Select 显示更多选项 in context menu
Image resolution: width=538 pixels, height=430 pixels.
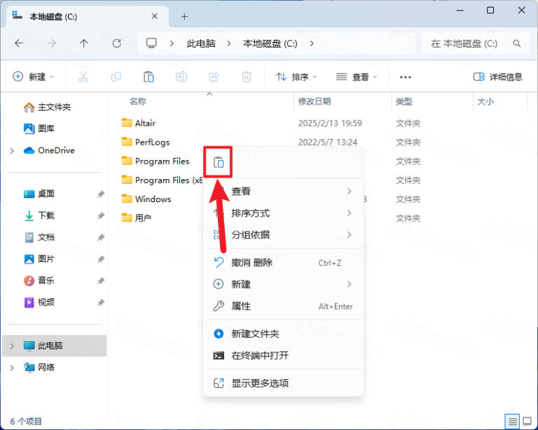(x=259, y=383)
